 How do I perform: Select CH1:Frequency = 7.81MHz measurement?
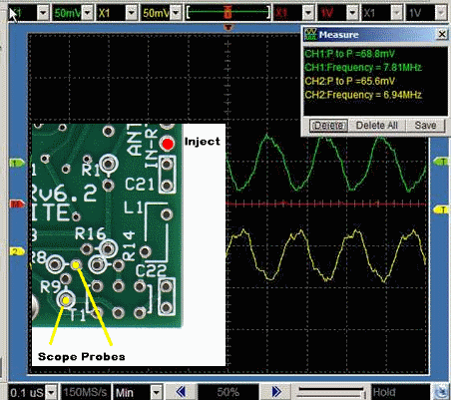[x=363, y=68]
